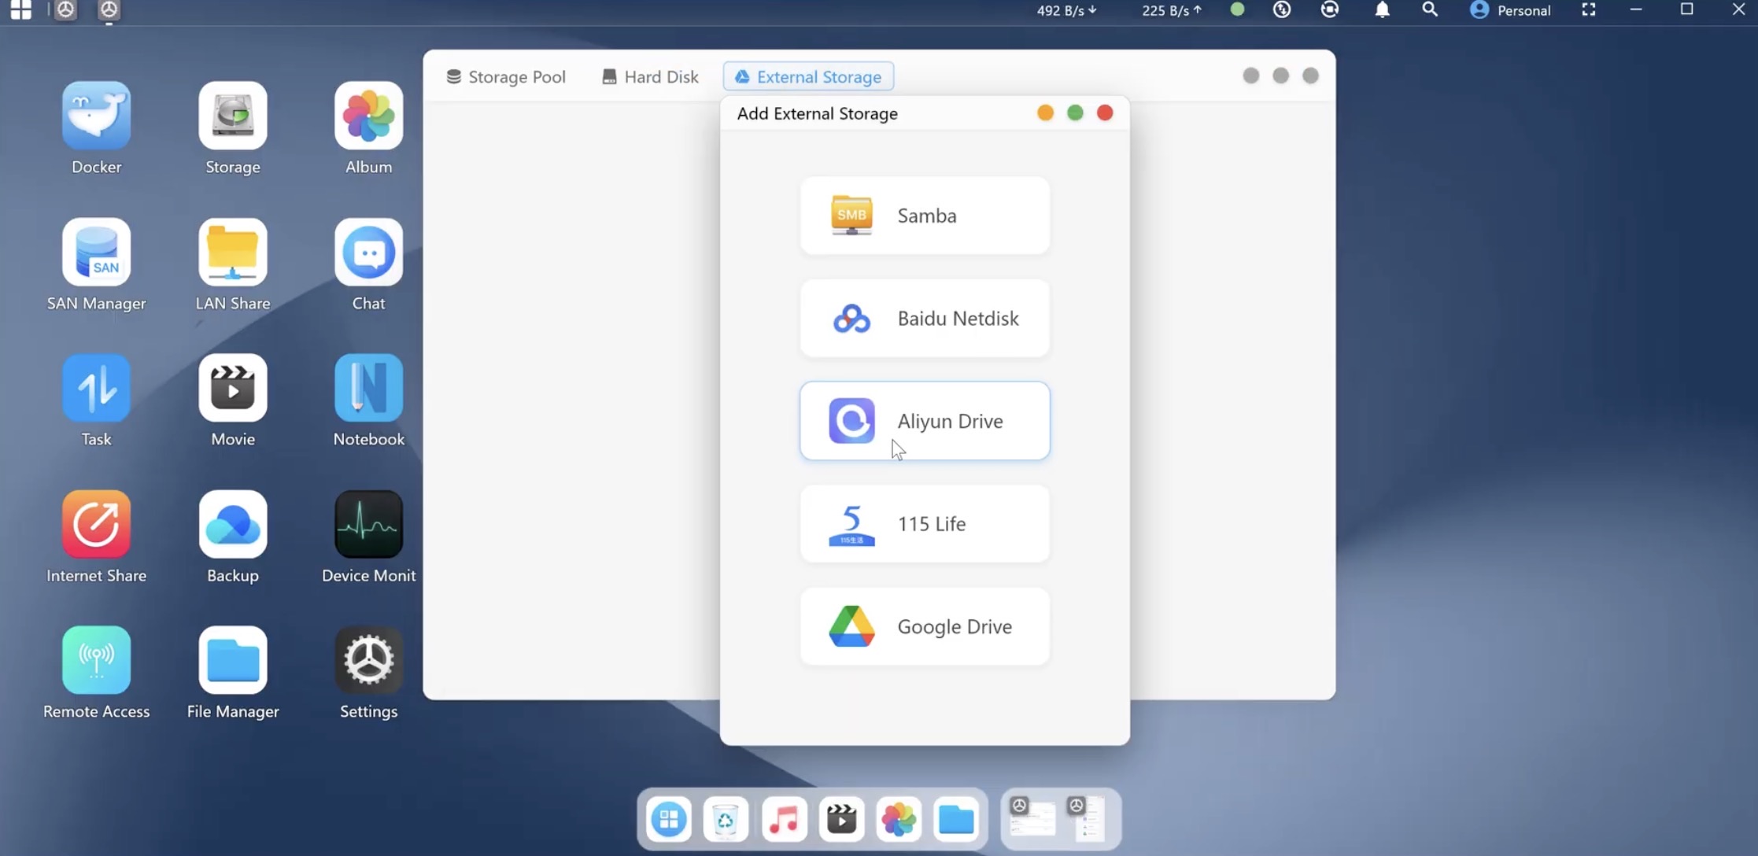Click the orange dot in Add External Storage dialog

(1045, 113)
